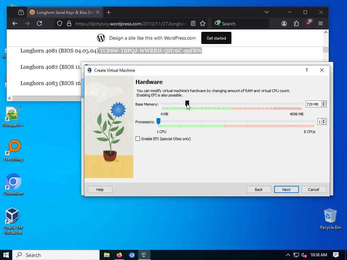Toggle reader view icon in address bar
This screenshot has width=347, height=260.
point(193,23)
